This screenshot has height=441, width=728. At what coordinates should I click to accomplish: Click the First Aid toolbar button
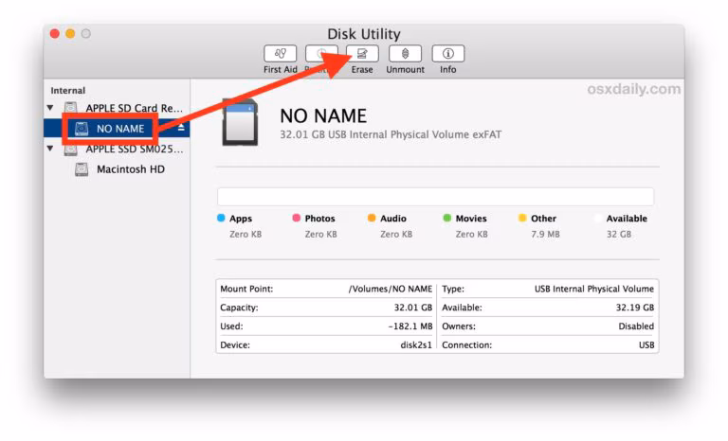click(280, 54)
